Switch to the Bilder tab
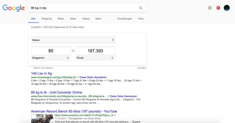235x123 pixels. pos(61,19)
